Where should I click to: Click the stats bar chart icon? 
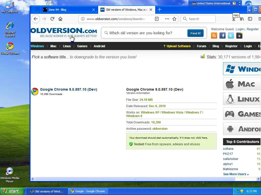[203, 57]
